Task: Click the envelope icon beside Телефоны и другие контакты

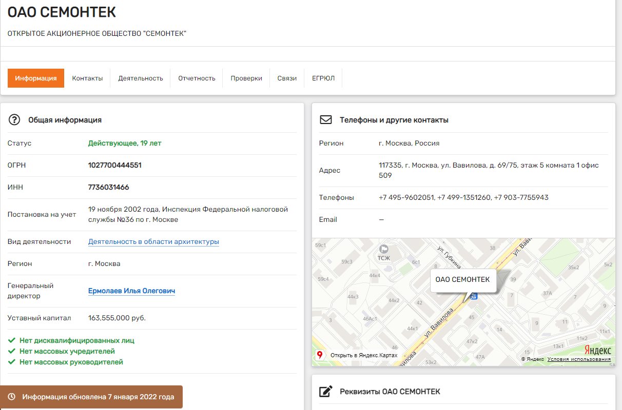Action: click(x=326, y=120)
